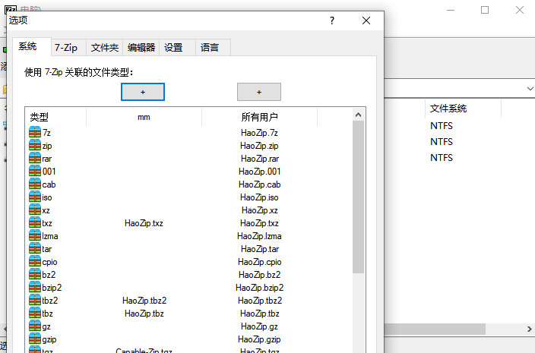The image size is (535, 353).
Task: Open the 文件夹 tab
Action: pos(104,48)
